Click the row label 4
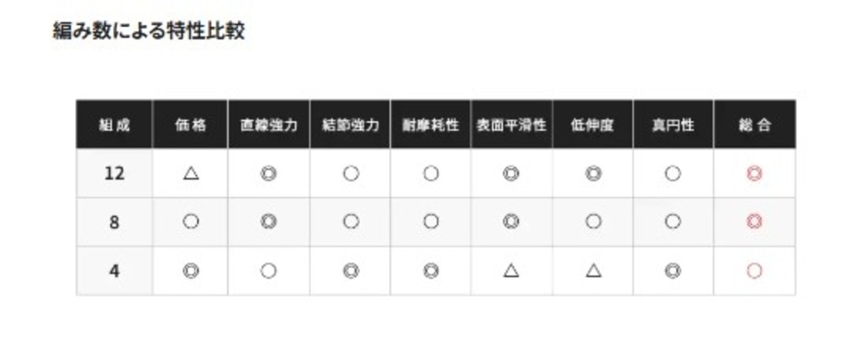Viewport: 861px width, 348px height. pyautogui.click(x=114, y=271)
